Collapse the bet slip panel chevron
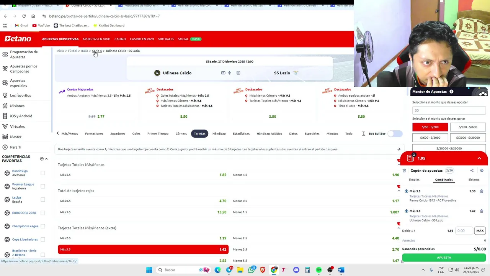Screen dimensions: 490x276 (479, 158)
